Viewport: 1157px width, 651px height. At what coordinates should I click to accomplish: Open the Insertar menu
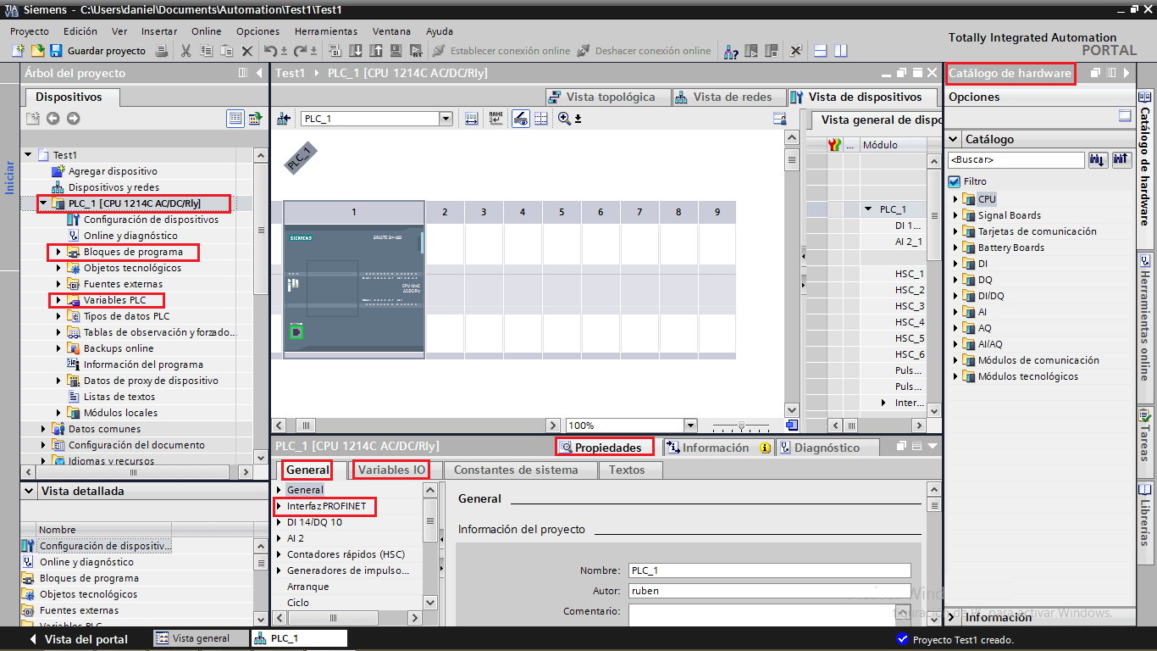pos(159,31)
